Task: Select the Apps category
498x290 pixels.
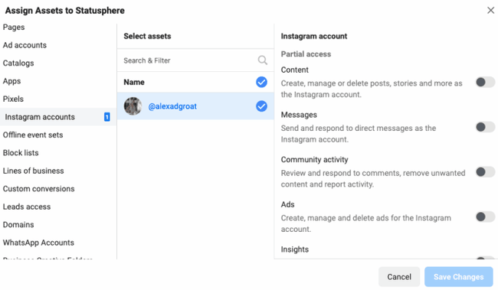Action: 11,81
